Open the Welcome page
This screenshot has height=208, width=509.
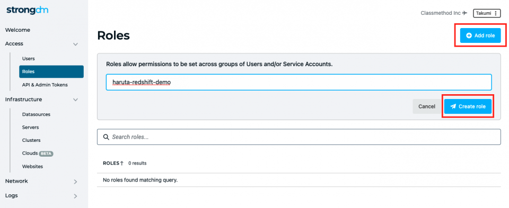(17, 30)
